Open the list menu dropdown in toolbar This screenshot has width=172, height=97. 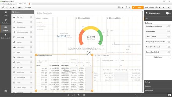pyautogui.click(x=12, y=8)
